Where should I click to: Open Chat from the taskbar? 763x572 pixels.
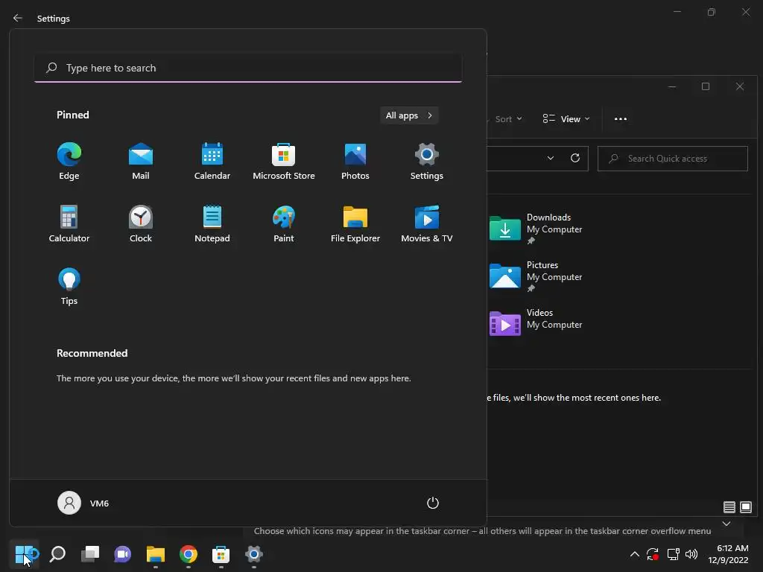point(123,554)
